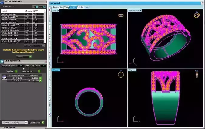Switch to the Right viewport tab

tap(81, 7)
